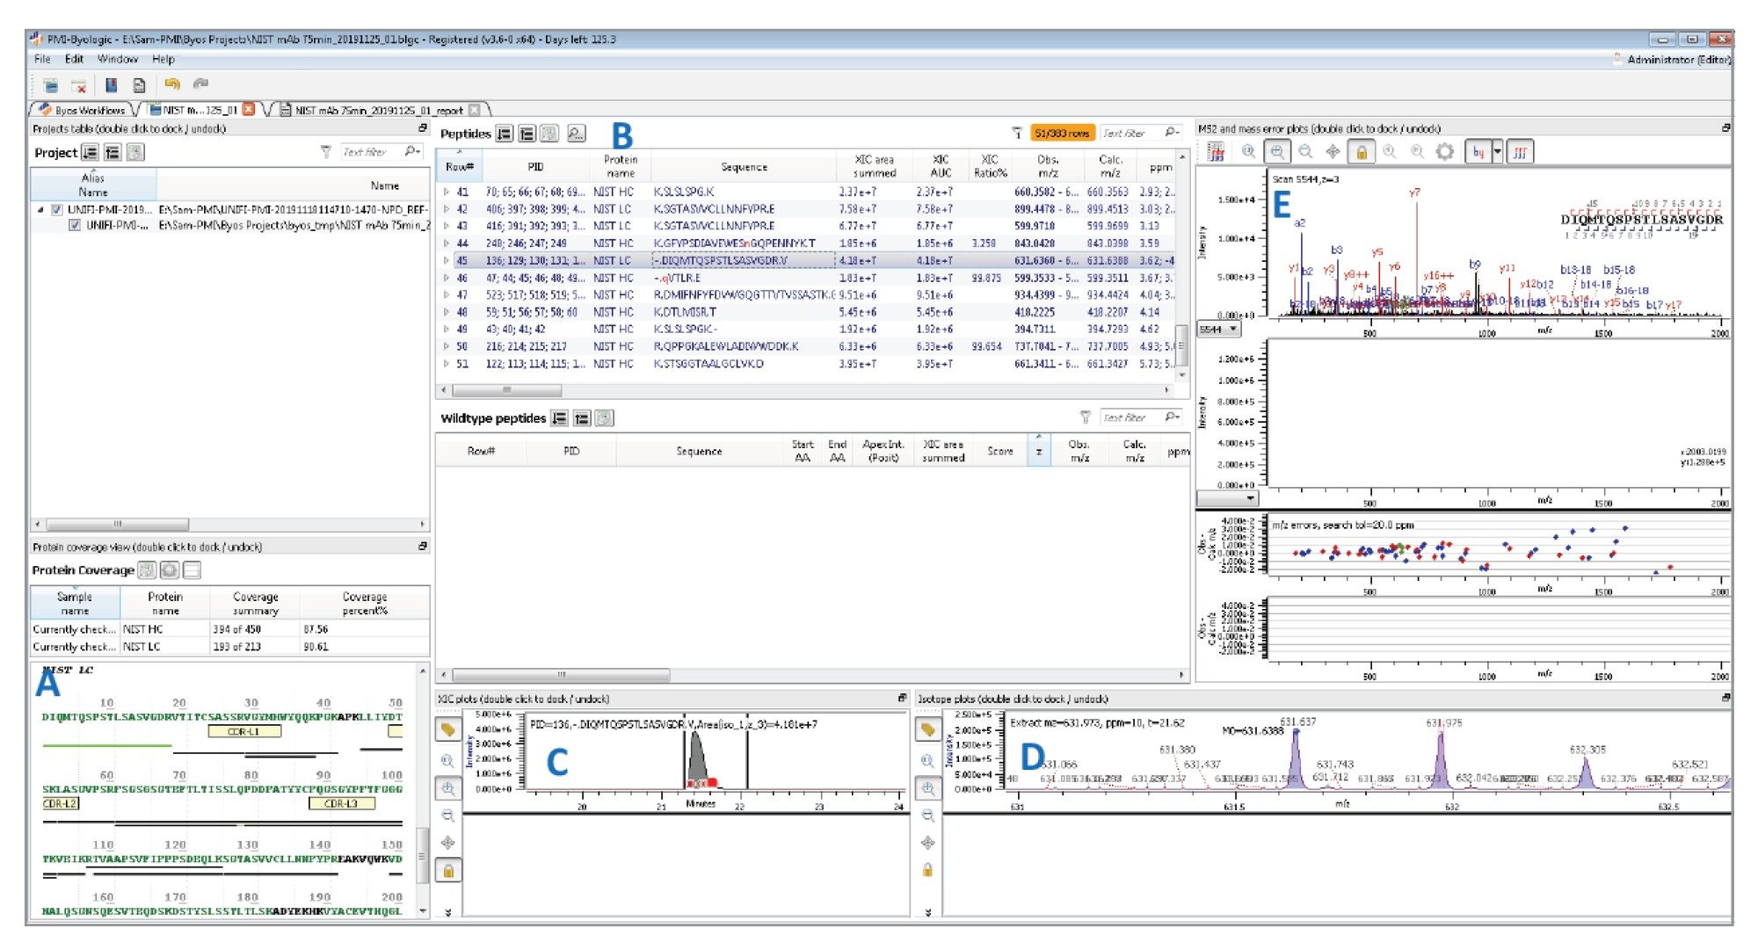Expand peptide row 44
This screenshot has height=950, width=1758.
click(446, 243)
